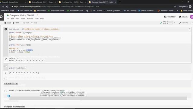The image size is (193, 109).
Task: Close the First Neural Net DIY#10 tab
Action: [85, 2]
